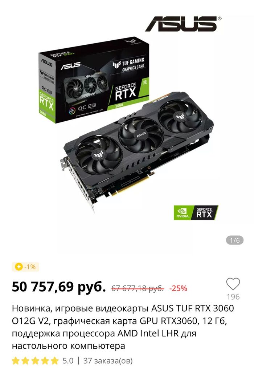Tap the product box image
Image resolution: width=254 pixels, height=368 pixels.
pos(94,80)
